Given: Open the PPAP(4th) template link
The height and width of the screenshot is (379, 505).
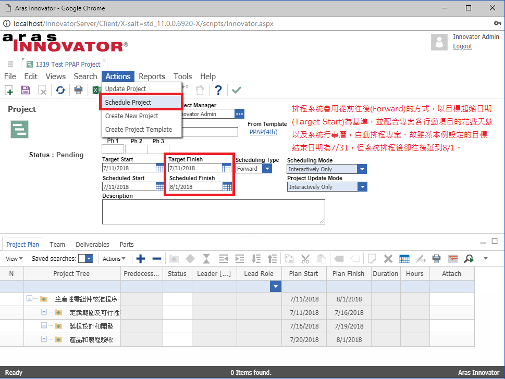Looking at the screenshot, I should point(263,132).
